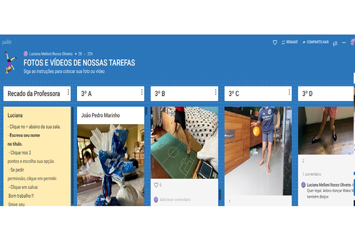
Task: Open the padlet settings gear icon
Action: pyautogui.click(x=335, y=43)
